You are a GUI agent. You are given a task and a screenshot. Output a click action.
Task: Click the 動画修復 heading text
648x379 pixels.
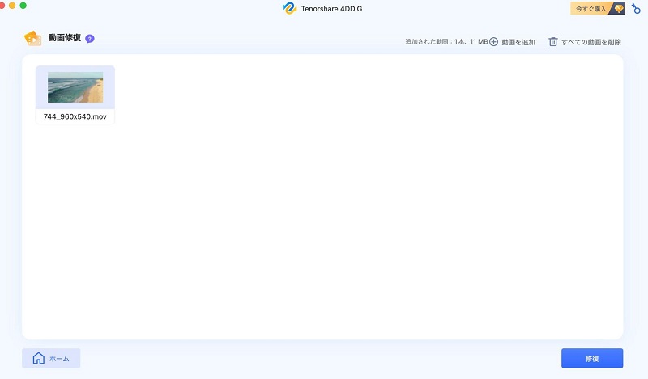pyautogui.click(x=65, y=38)
